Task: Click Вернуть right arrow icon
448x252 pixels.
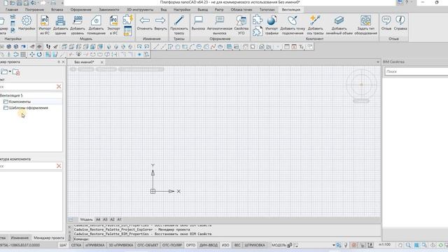Action: pyautogui.click(x=160, y=20)
